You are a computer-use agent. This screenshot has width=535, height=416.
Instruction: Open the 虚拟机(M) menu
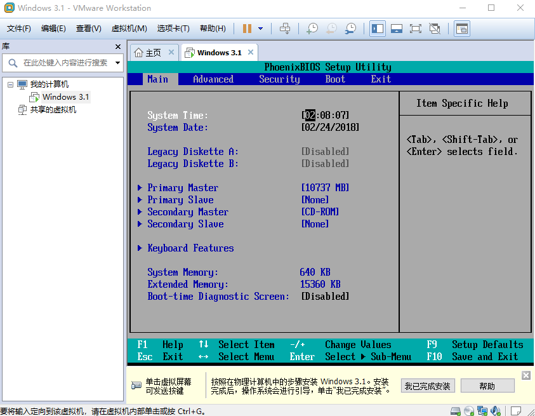click(129, 29)
